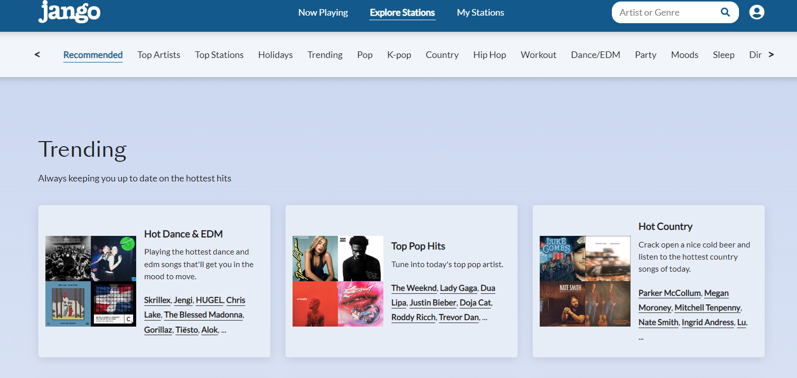Click the Lady Gaga artist link

pos(459,288)
